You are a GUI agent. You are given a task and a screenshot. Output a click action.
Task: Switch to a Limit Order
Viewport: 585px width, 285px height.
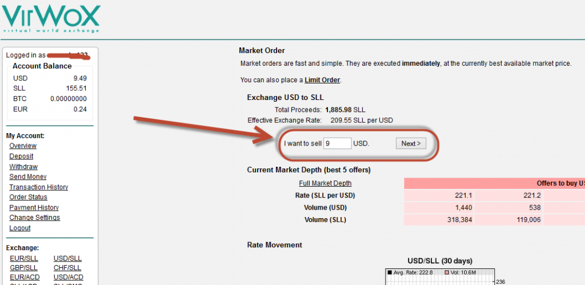click(x=322, y=80)
